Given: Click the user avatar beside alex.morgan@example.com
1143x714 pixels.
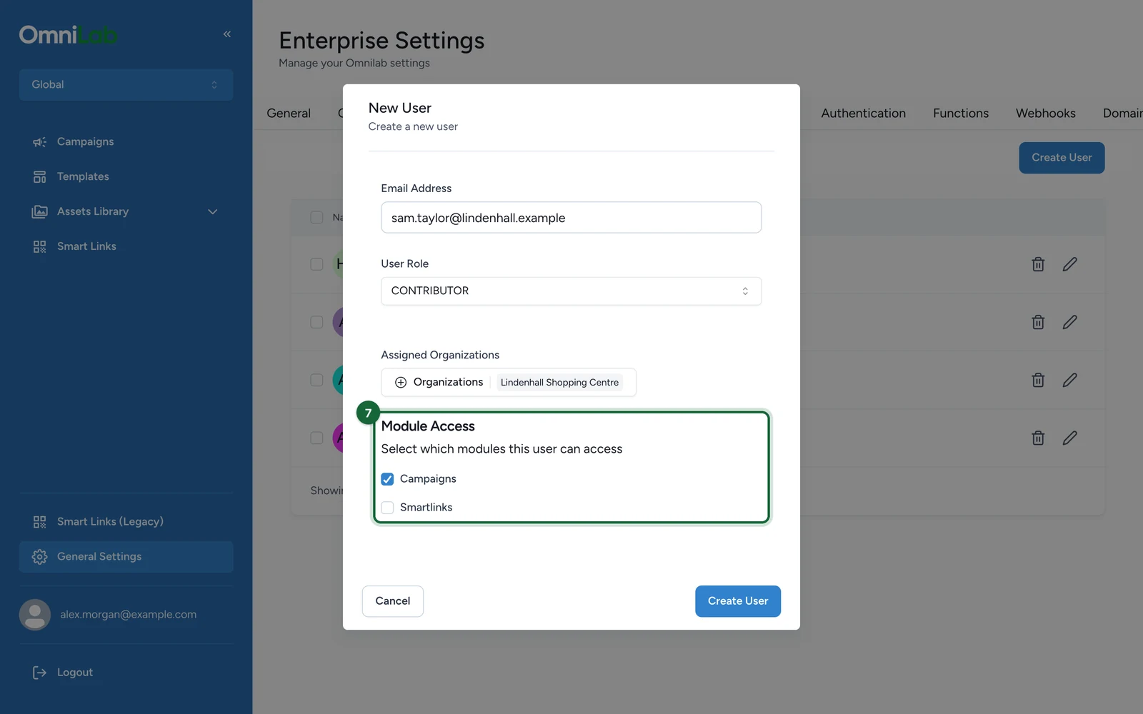Looking at the screenshot, I should click(35, 615).
